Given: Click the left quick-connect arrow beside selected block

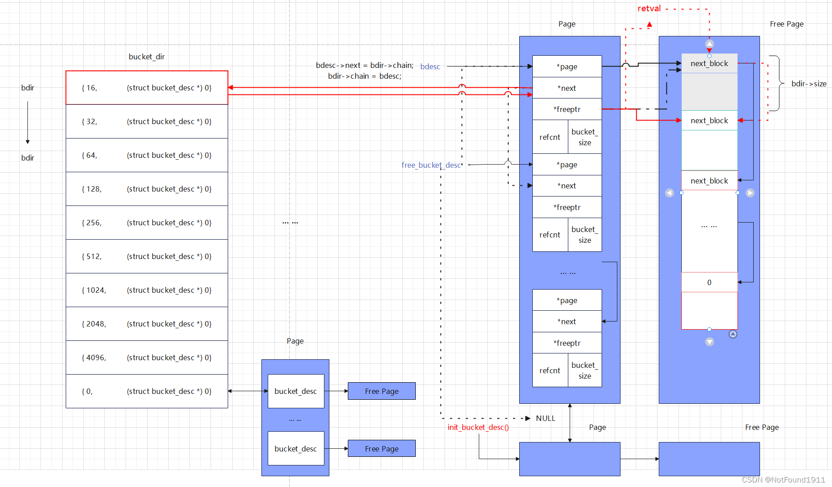Looking at the screenshot, I should coord(670,192).
